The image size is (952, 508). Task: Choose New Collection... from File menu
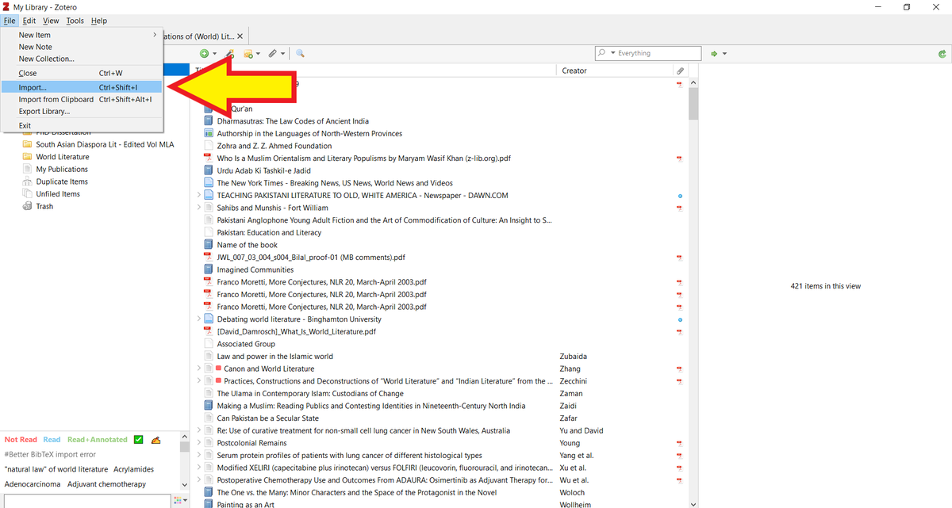tap(83, 59)
